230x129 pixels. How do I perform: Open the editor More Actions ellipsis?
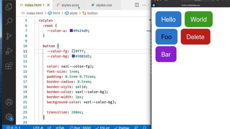(144, 5)
